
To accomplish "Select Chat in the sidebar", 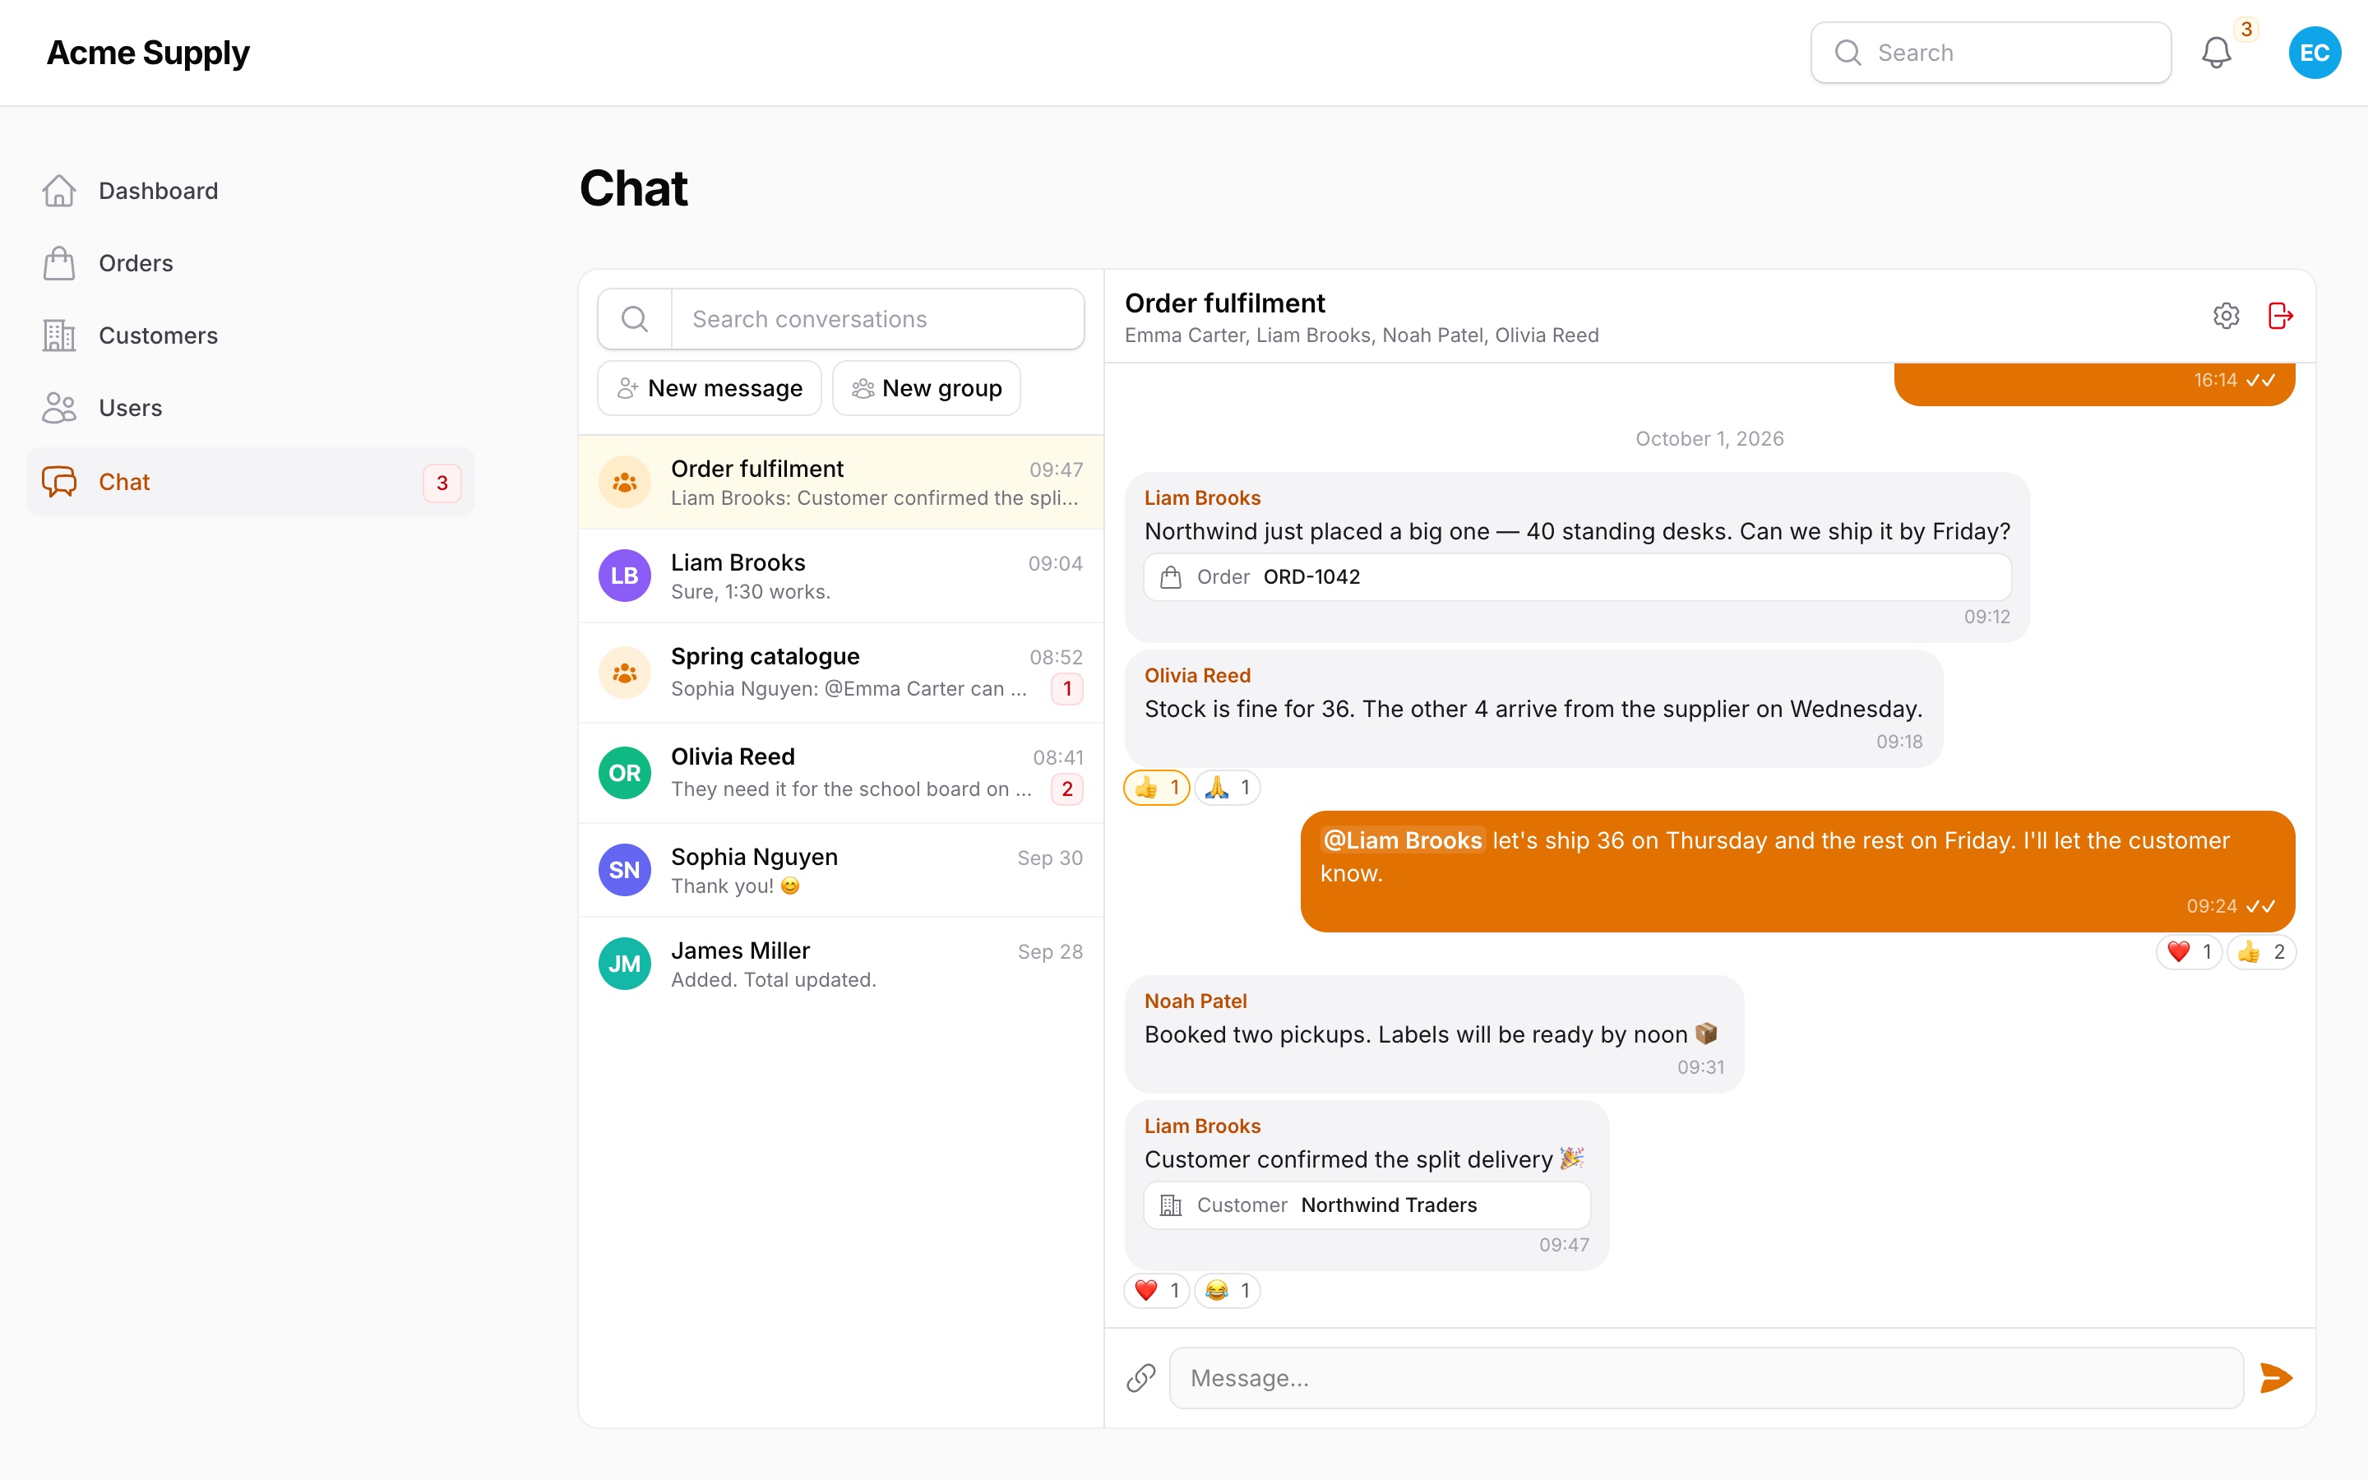I will coord(251,482).
